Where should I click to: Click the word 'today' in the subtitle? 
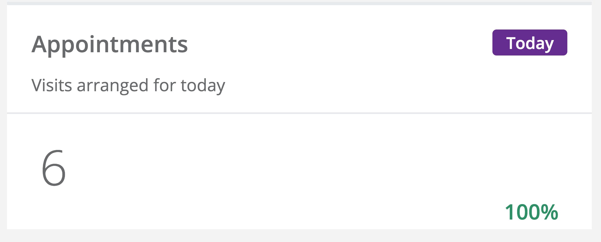point(203,85)
